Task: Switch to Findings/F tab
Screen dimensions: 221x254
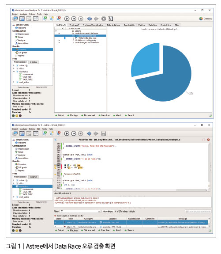Action: pyautogui.click(x=74, y=25)
